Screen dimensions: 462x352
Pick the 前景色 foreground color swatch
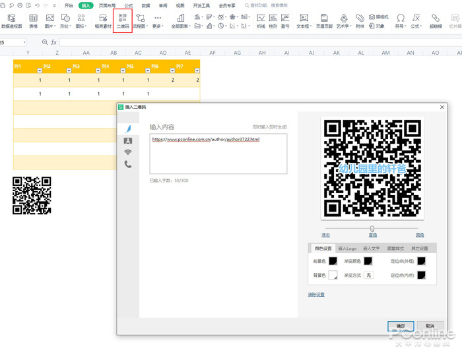[x=333, y=261]
